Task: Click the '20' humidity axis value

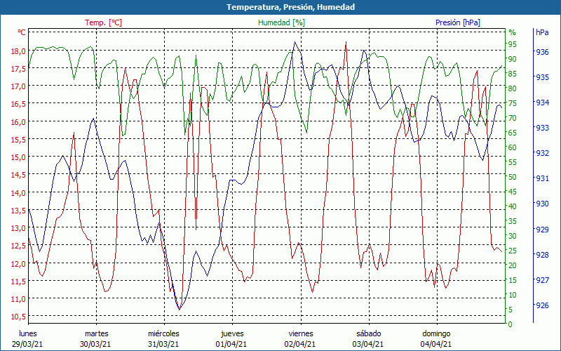Action: tap(513, 265)
